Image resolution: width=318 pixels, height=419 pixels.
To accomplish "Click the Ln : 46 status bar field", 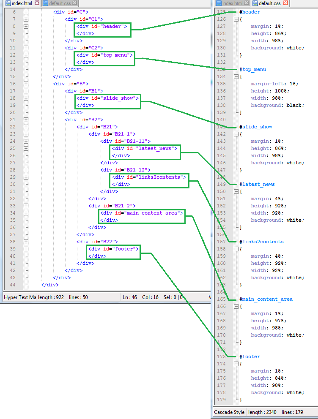I will pos(130,297).
